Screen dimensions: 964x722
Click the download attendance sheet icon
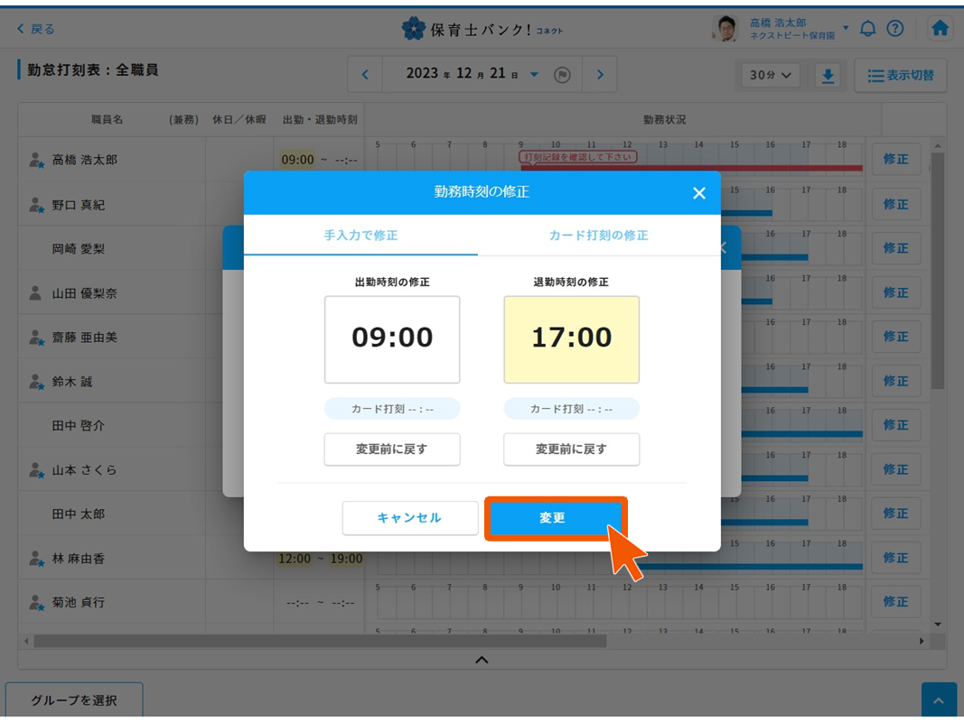[x=827, y=76]
